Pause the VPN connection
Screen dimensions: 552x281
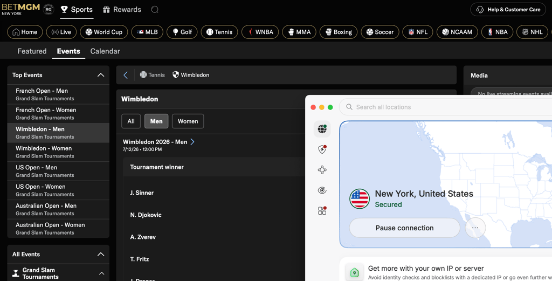pyautogui.click(x=404, y=228)
